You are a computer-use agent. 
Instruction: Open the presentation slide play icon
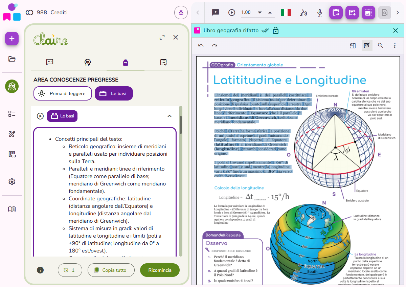click(x=216, y=13)
